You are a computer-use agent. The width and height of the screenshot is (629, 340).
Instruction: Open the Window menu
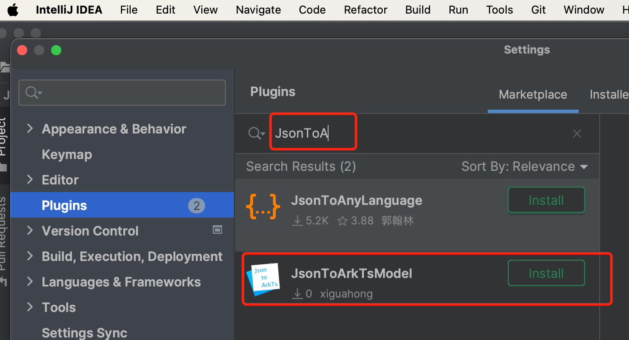(584, 10)
